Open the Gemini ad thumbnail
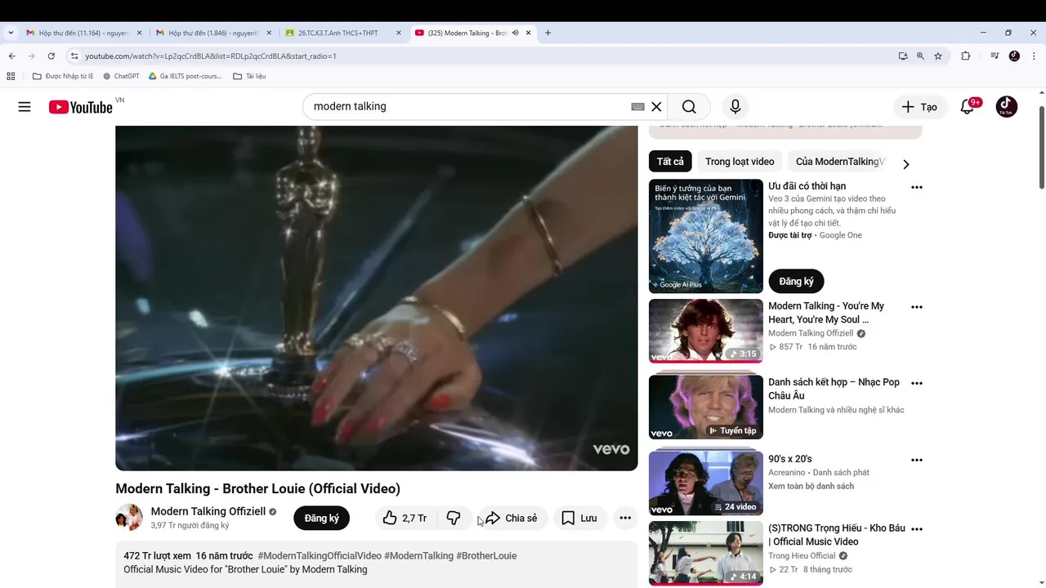The image size is (1046, 588). [x=706, y=236]
